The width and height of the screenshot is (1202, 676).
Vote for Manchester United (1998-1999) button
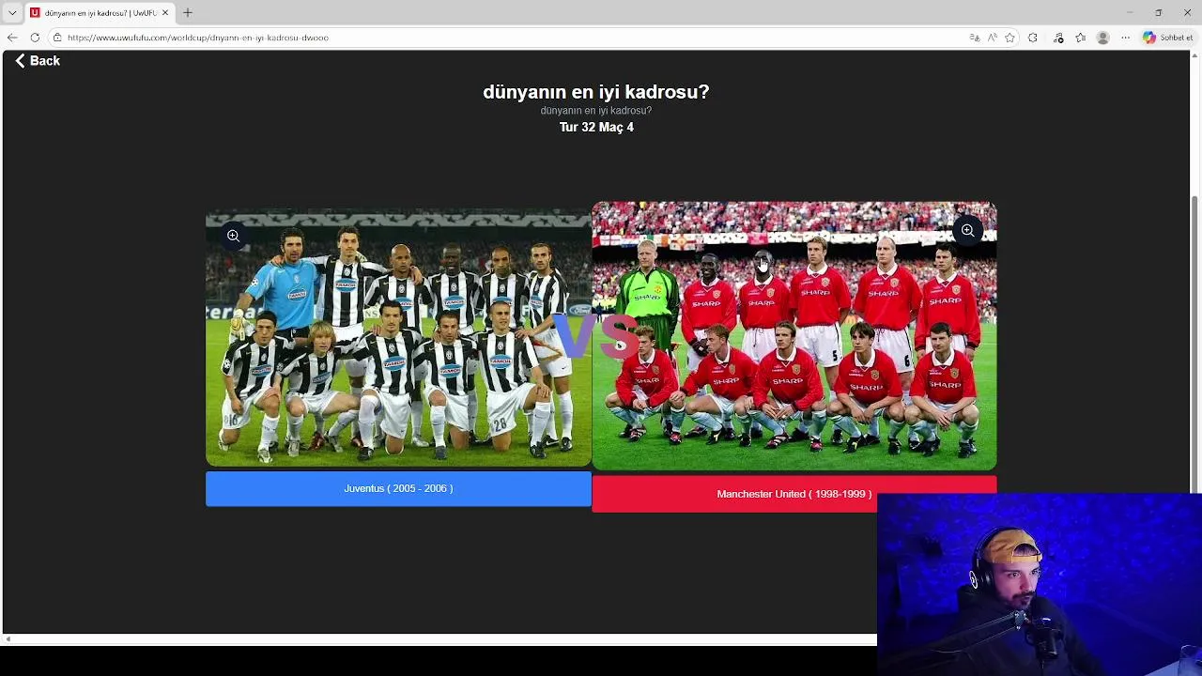[x=794, y=495]
